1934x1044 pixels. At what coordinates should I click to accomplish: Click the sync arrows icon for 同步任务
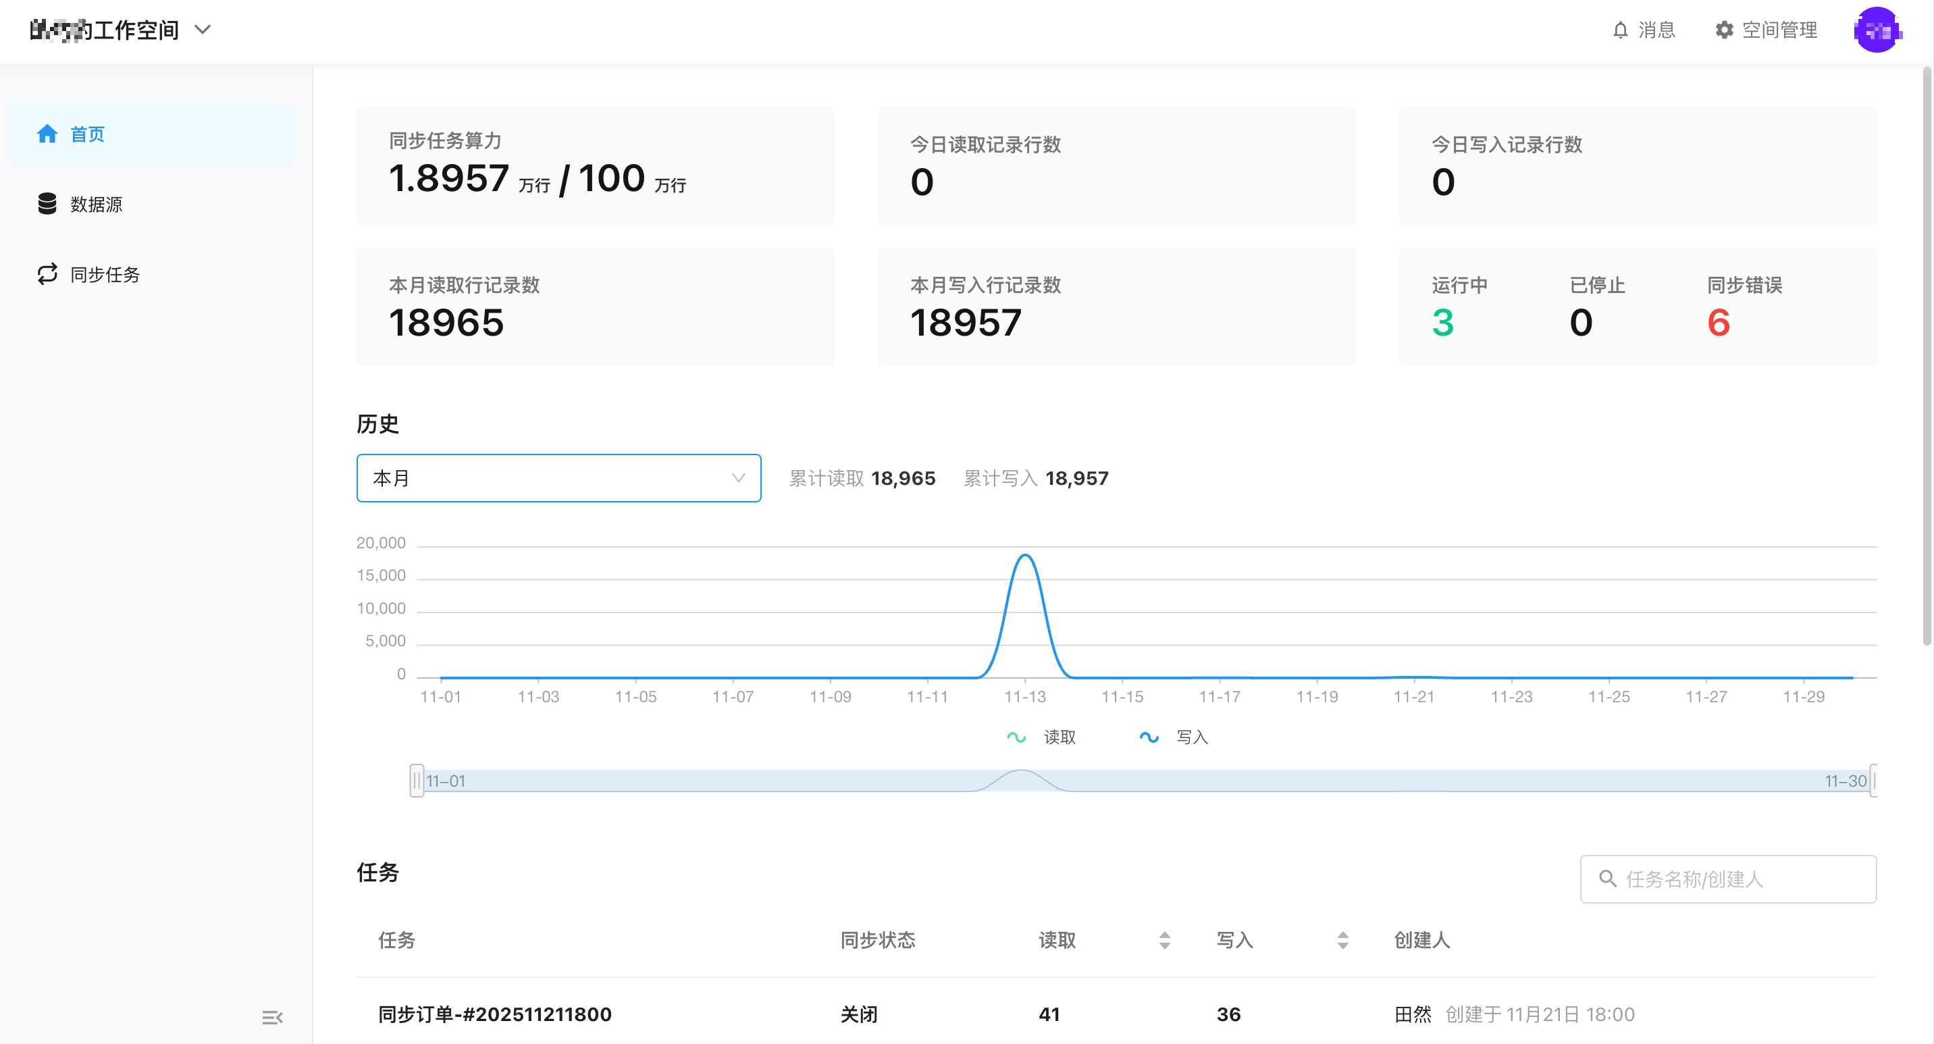point(47,274)
